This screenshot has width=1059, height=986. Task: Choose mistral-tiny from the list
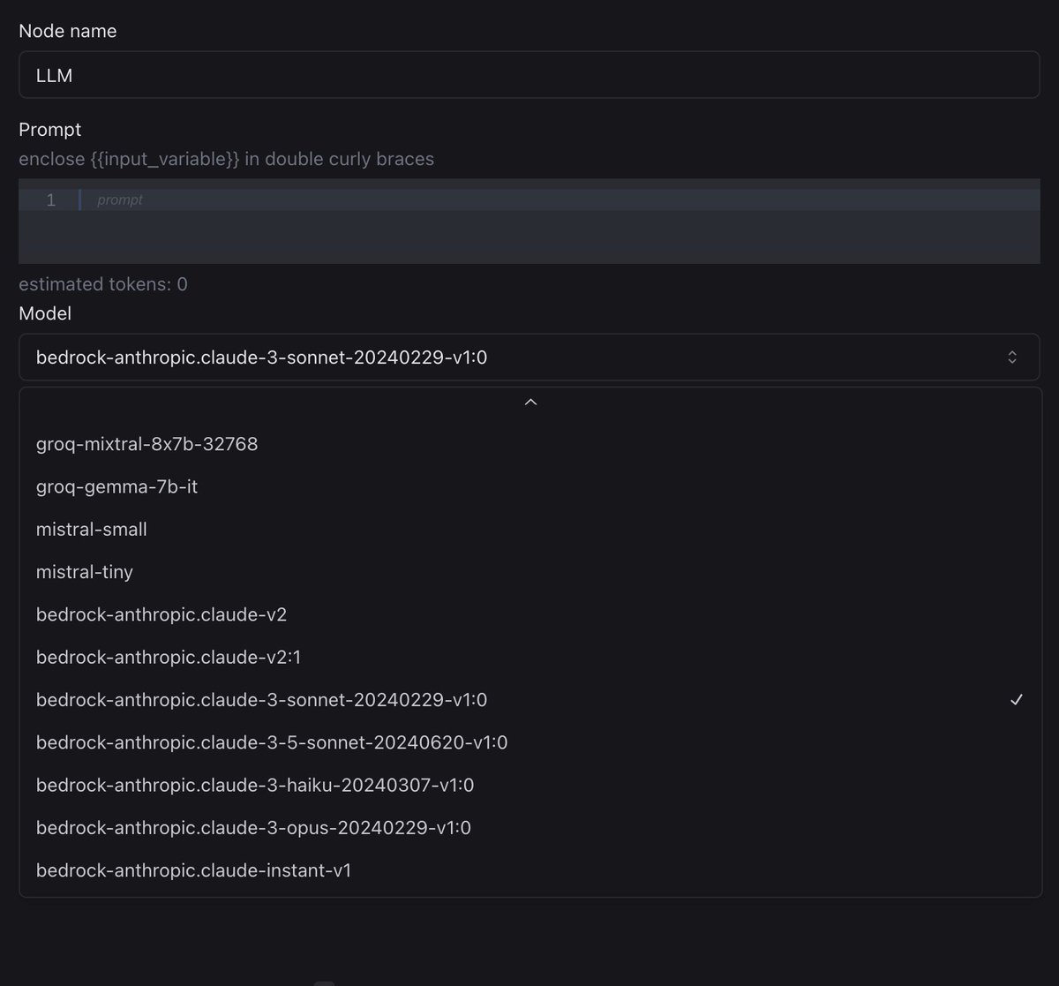[530, 572]
